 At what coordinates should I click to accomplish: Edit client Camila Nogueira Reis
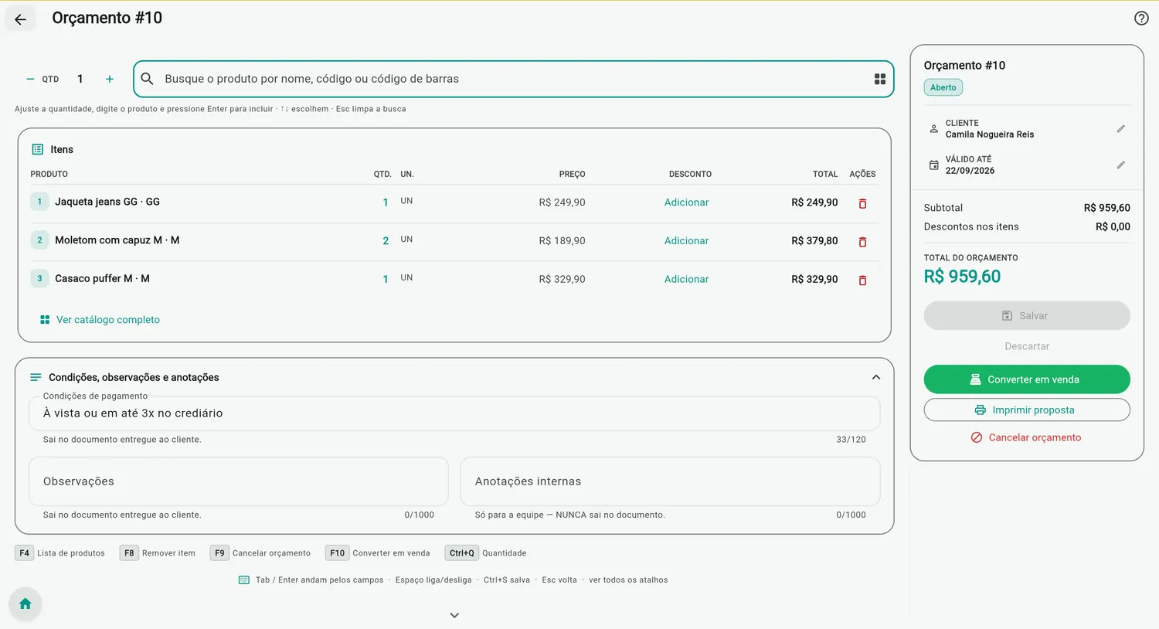pos(1120,129)
